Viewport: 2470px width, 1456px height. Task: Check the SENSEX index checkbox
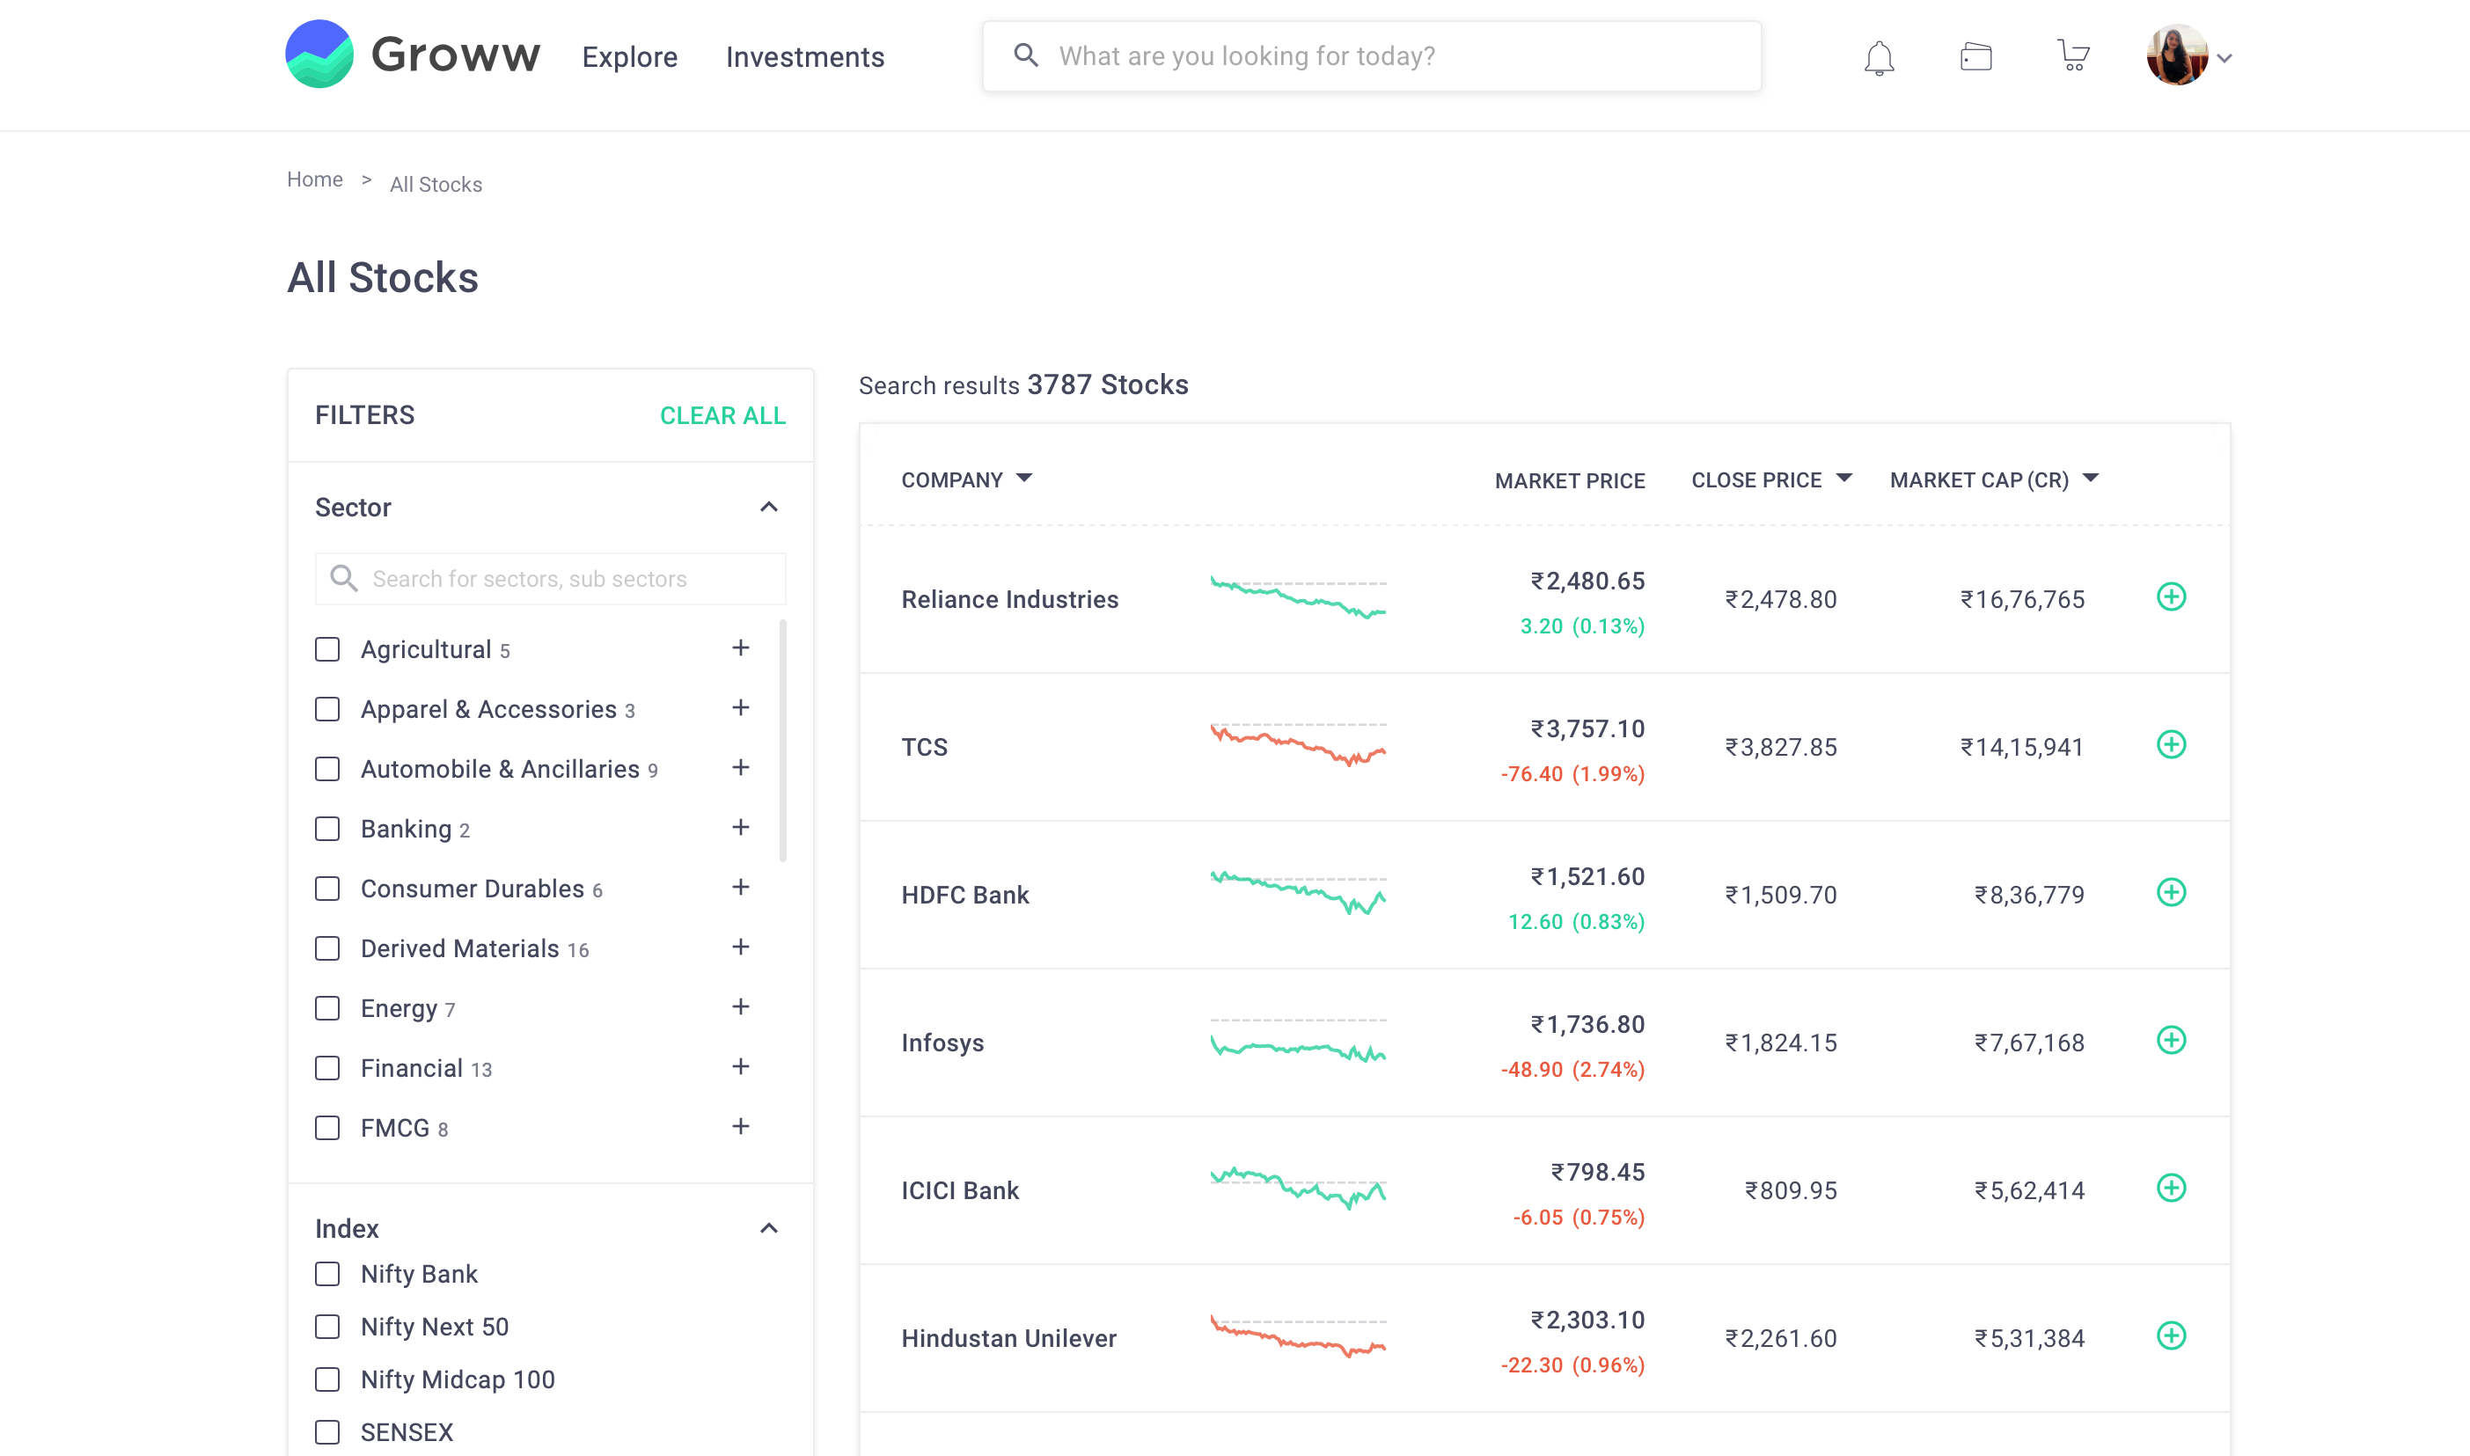(x=327, y=1433)
